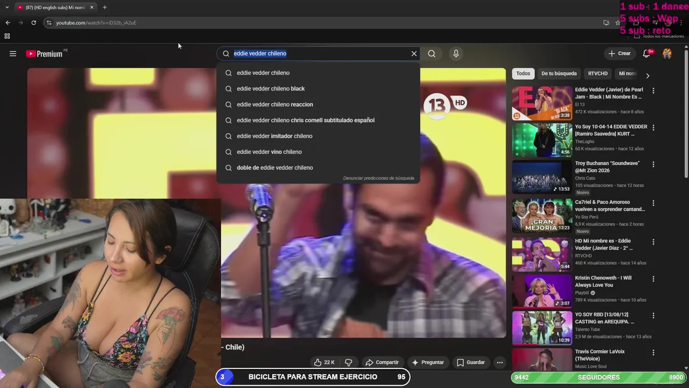Image resolution: width=689 pixels, height=388 pixels.
Task: Open Troy Buchanan Soundwave thumbnail
Action: 542,177
